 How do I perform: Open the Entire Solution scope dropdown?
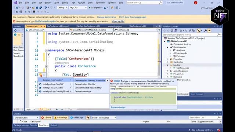(26, 118)
